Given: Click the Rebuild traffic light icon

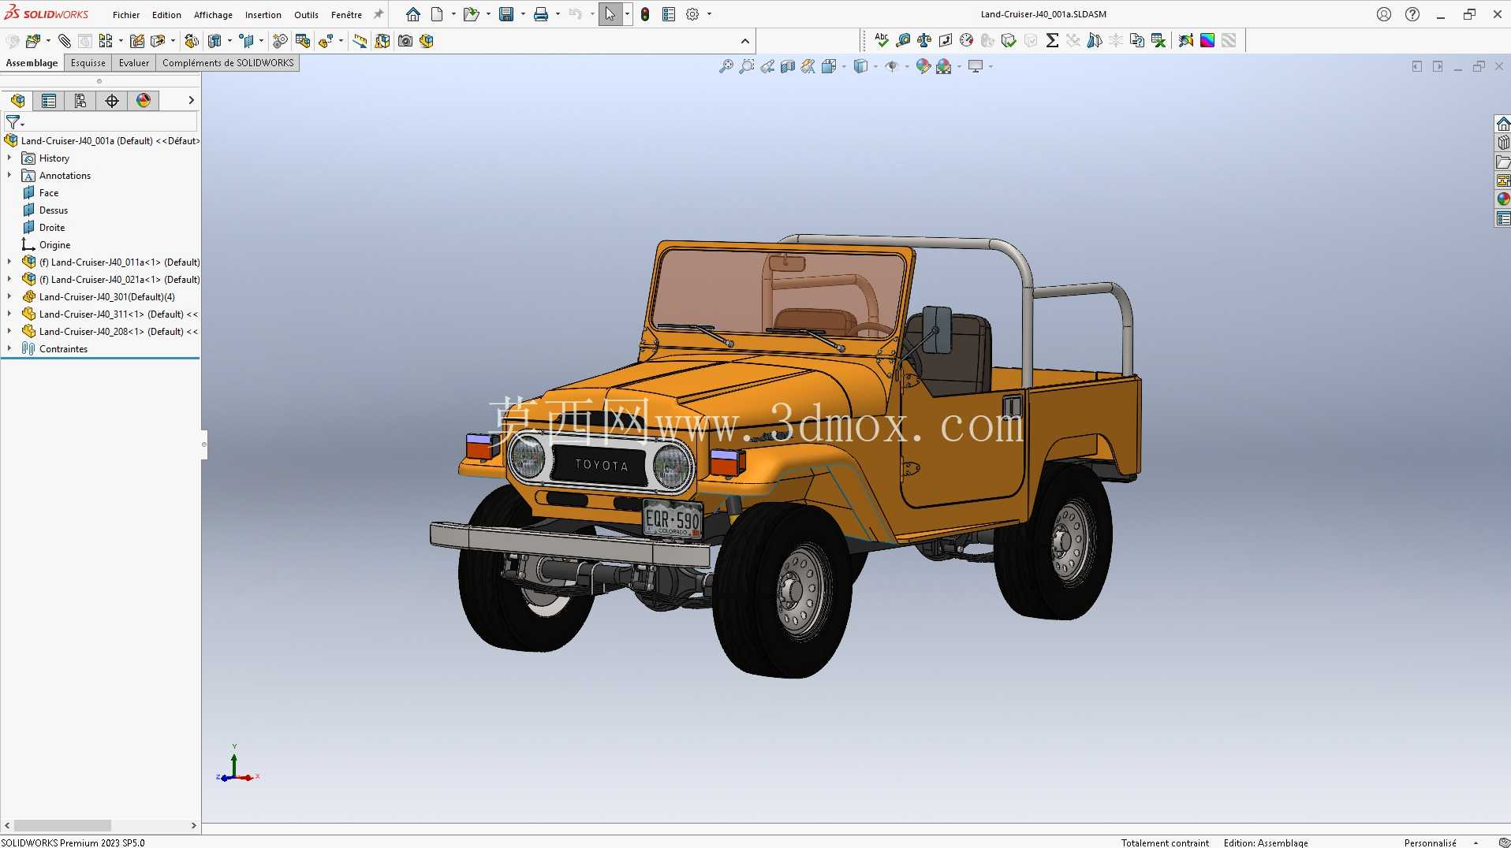Looking at the screenshot, I should coord(645,14).
